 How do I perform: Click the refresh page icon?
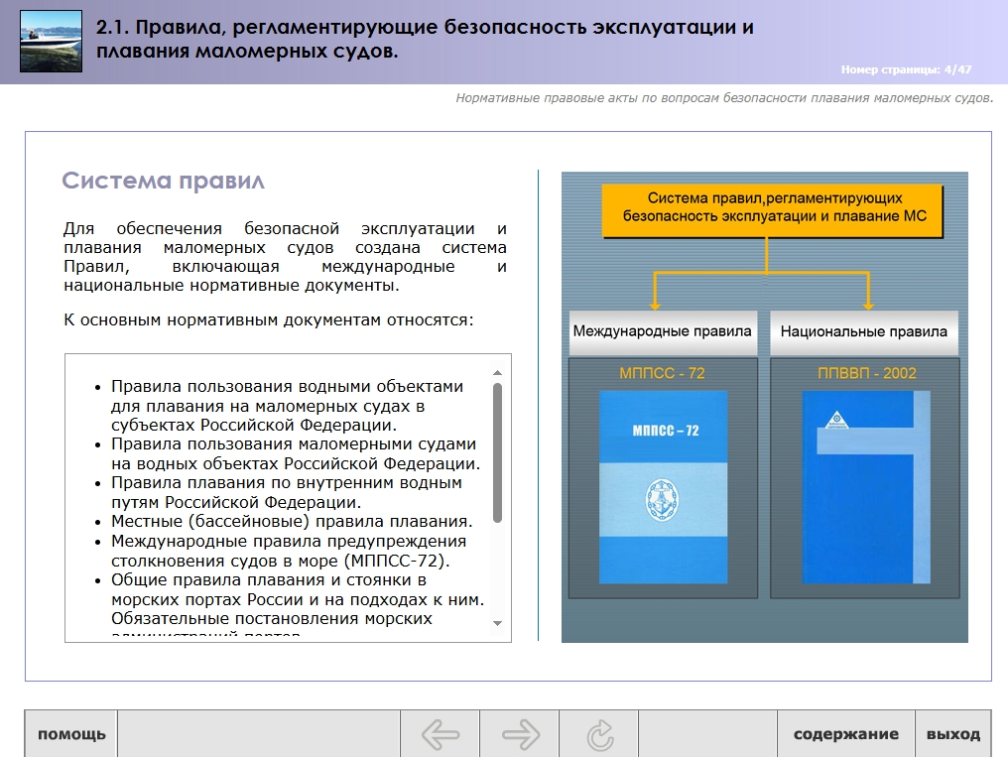[599, 735]
